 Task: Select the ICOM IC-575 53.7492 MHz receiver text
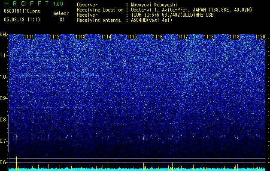172,15
